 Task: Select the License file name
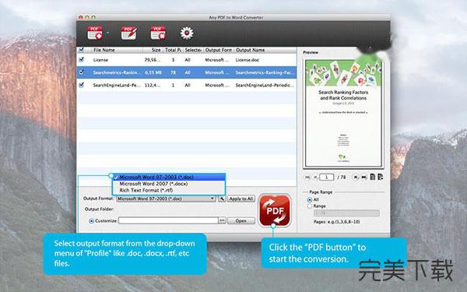100,60
